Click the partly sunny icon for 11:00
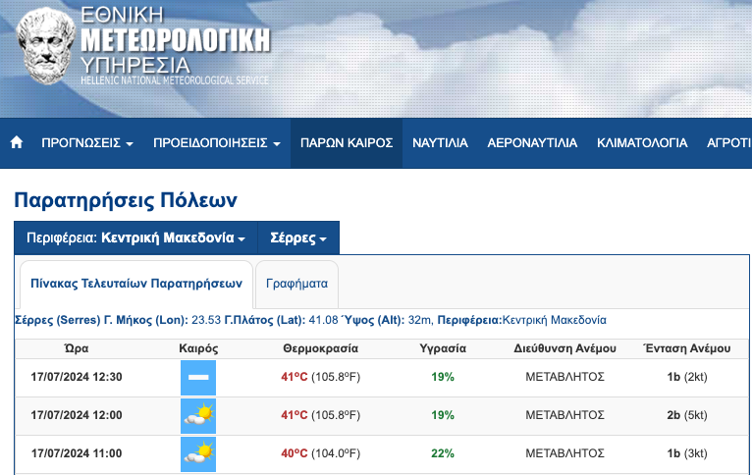Screen dimensions: 752x475 [x=198, y=454]
